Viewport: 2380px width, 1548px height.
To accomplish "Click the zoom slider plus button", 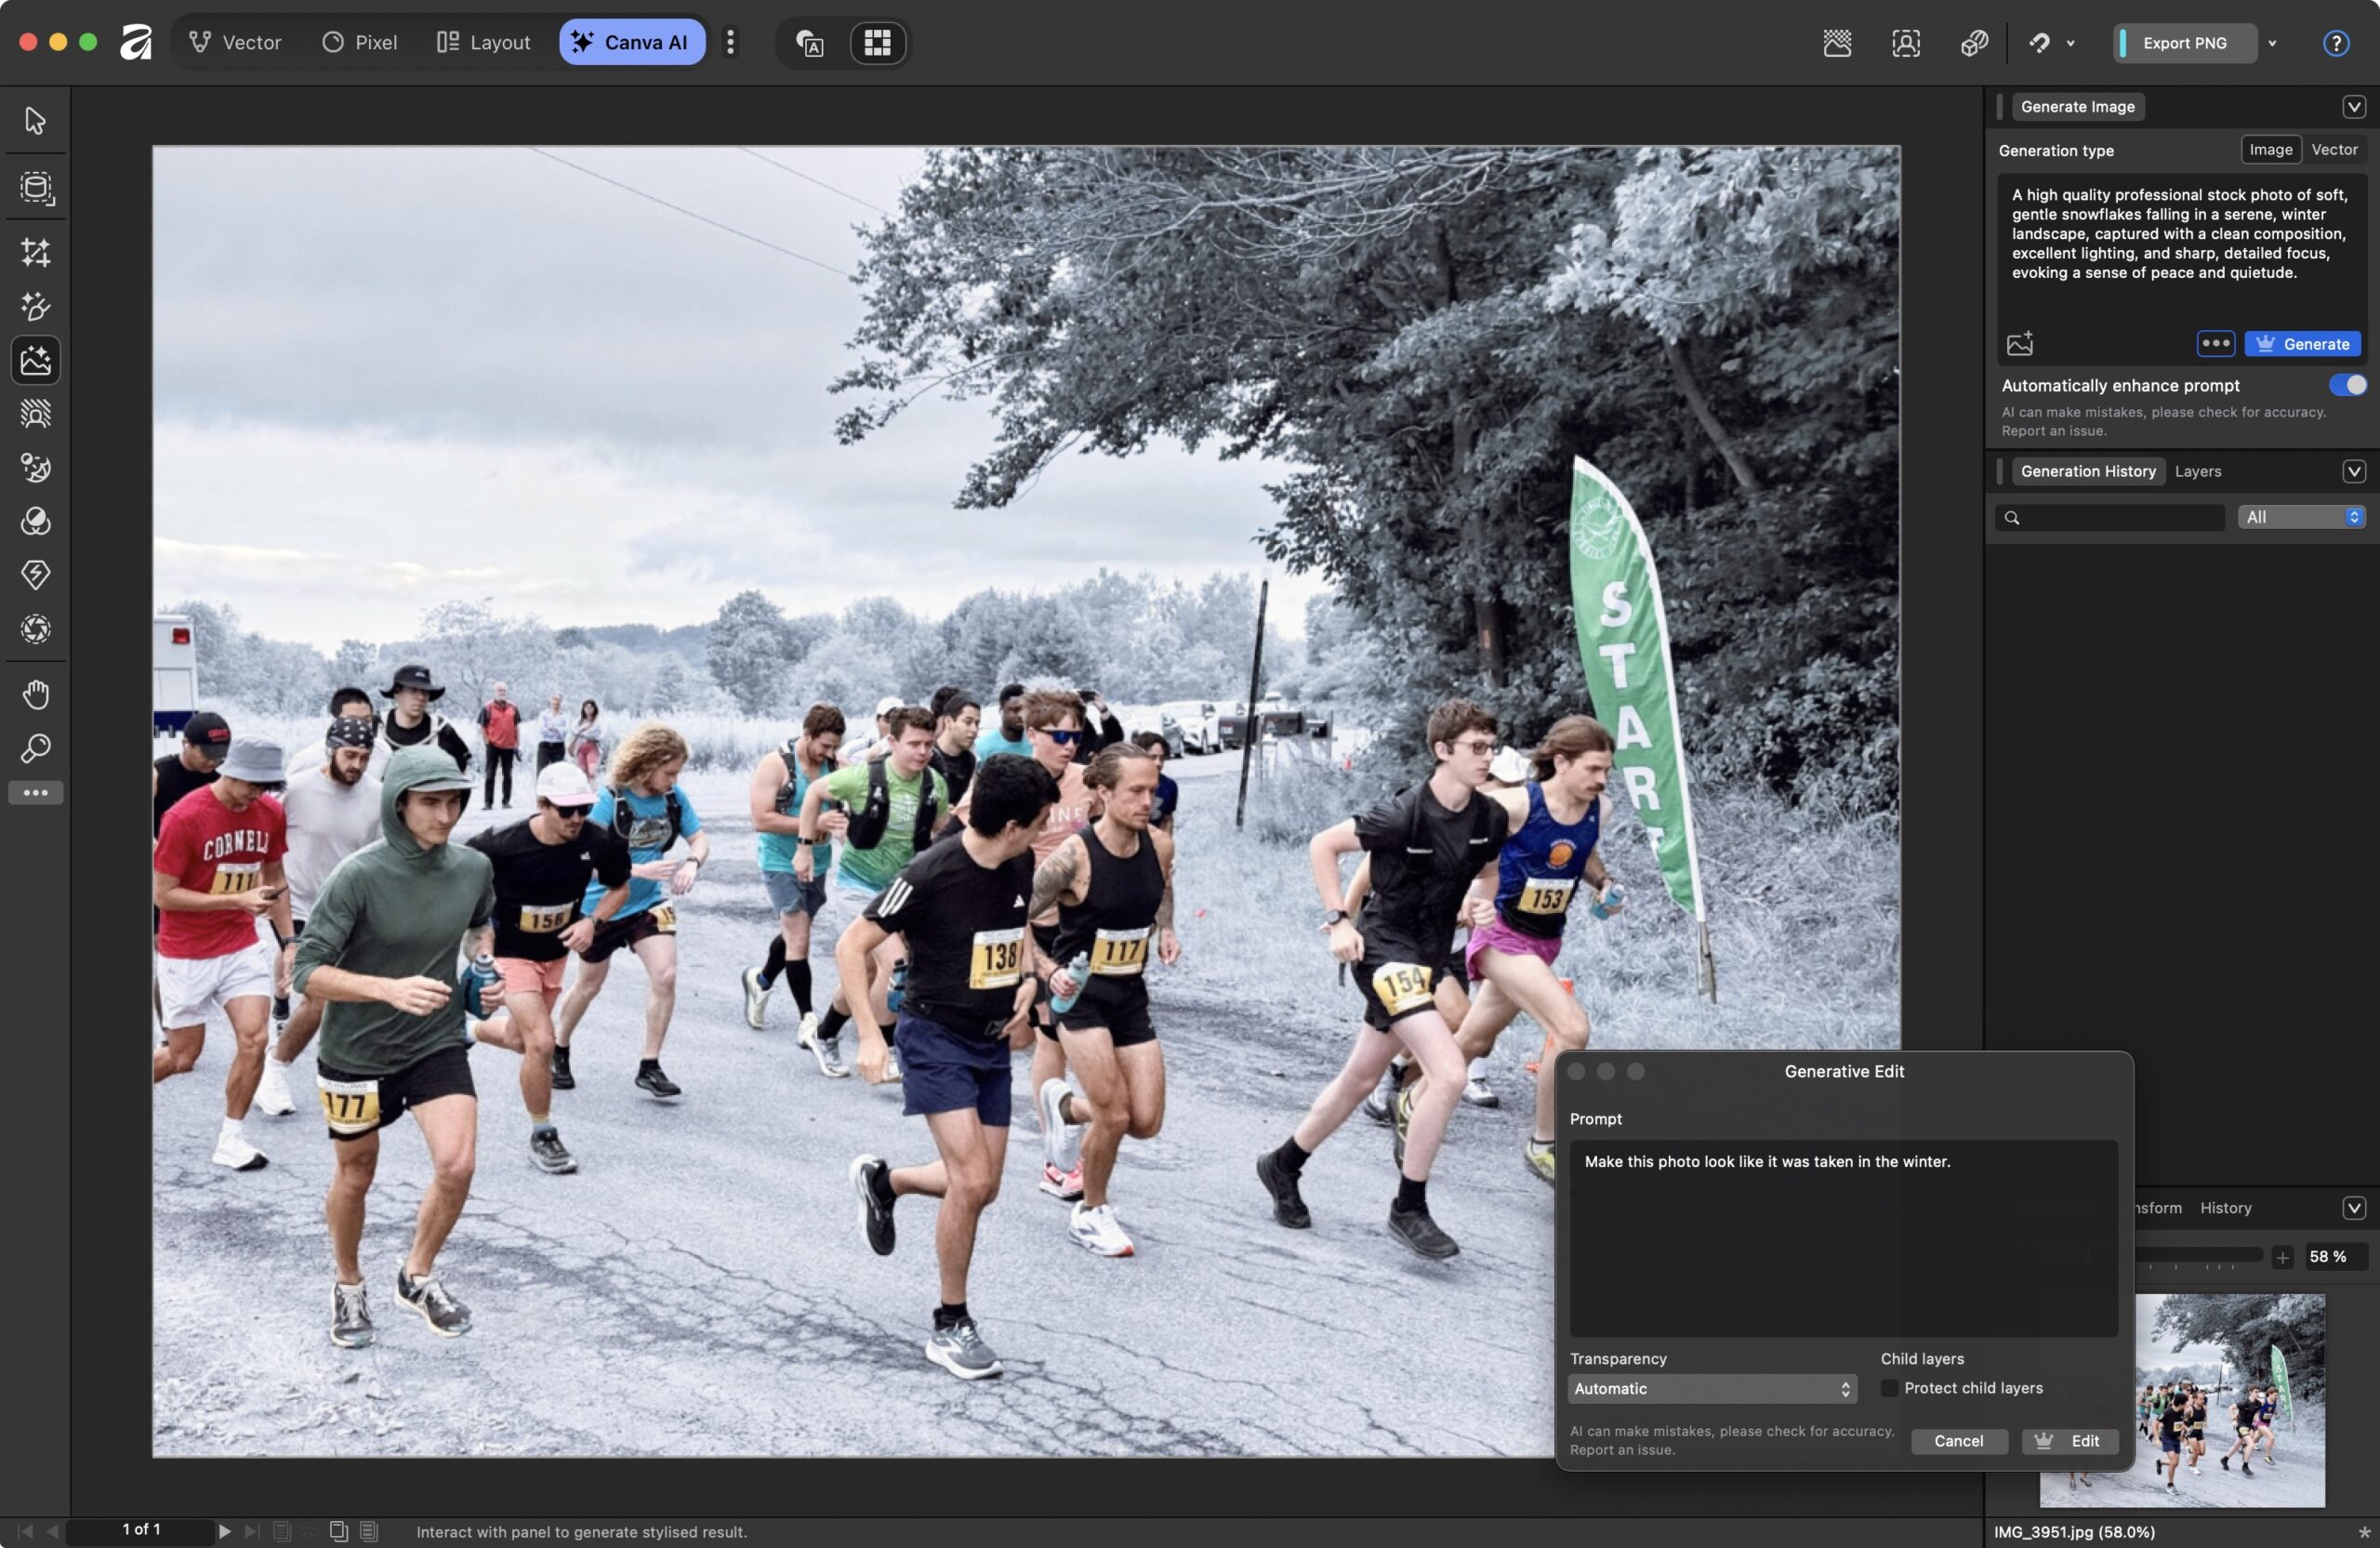I will tap(2282, 1257).
